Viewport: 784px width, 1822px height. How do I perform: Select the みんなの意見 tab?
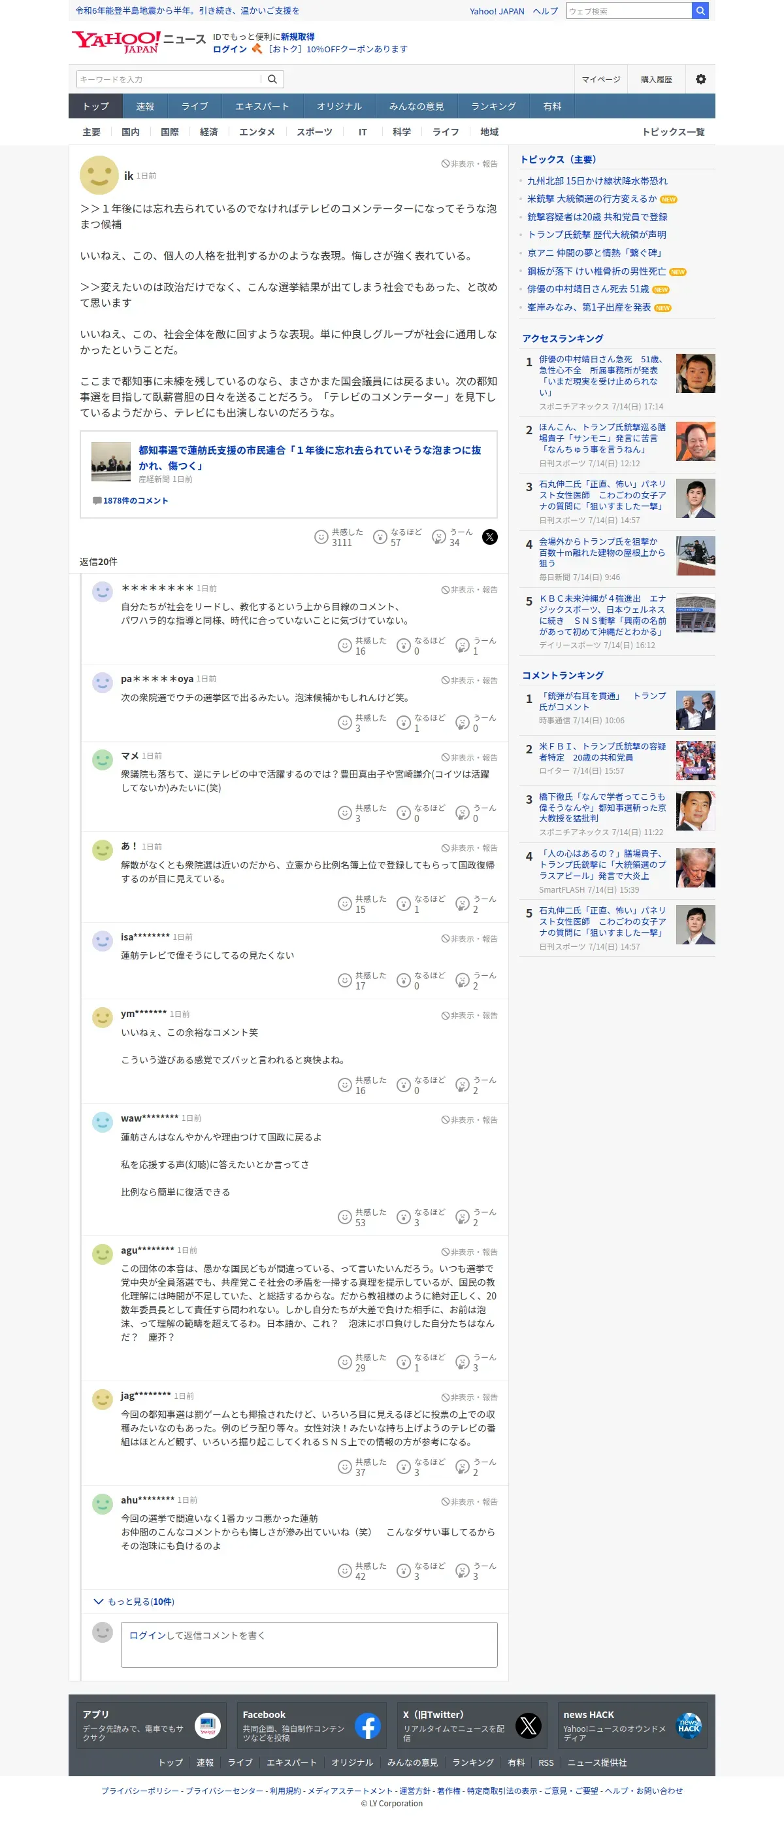[x=417, y=106]
